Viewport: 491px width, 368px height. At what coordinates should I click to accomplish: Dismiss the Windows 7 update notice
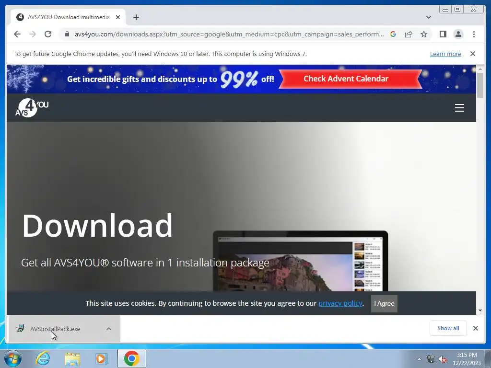tap(473, 54)
